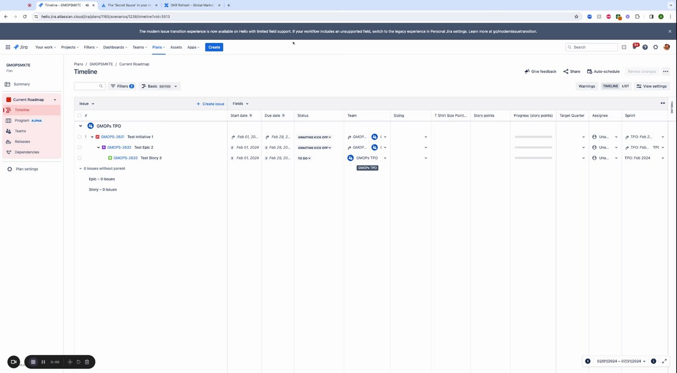The height and width of the screenshot is (373, 677).
Task: Collapse Test Epic 2 row
Action: click(98, 147)
